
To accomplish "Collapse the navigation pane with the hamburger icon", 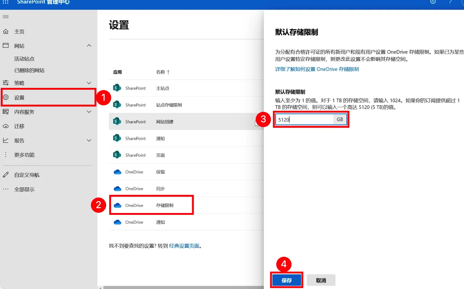I will [5, 16].
